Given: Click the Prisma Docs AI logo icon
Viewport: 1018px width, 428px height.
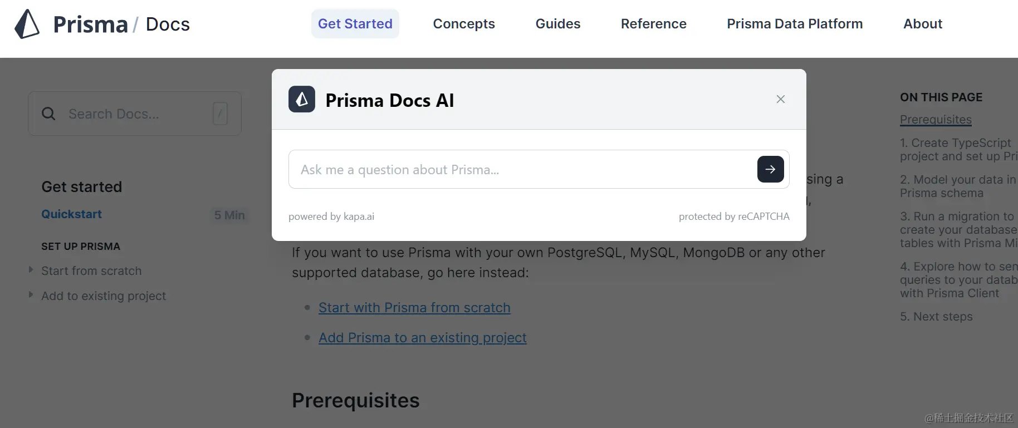Looking at the screenshot, I should [x=302, y=100].
